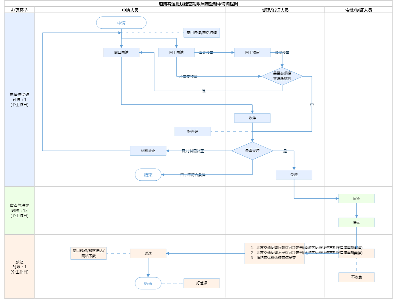Click the 送达 process box

pos(148,253)
